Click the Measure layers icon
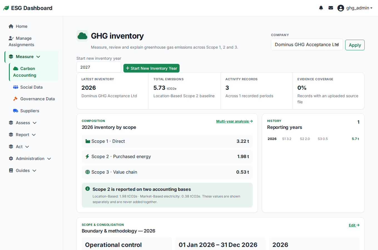378x250 pixels. [x=11, y=57]
